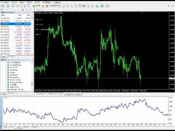Toggle chart auto scroll icon
The height and width of the screenshot is (131, 175).
click(89, 6)
